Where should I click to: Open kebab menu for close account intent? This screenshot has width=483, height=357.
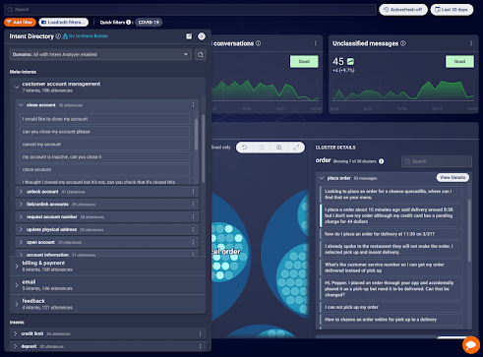click(x=193, y=105)
